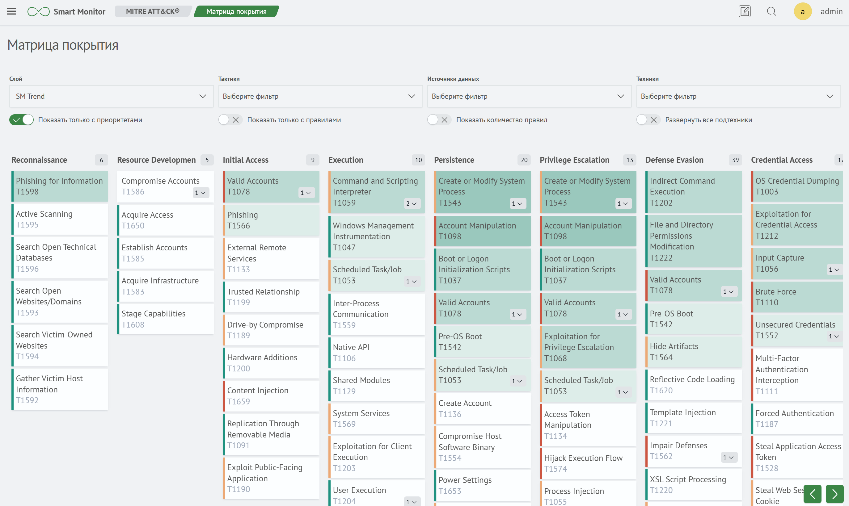Click the search magnifier icon
Image resolution: width=849 pixels, height=506 pixels.
[x=771, y=11]
